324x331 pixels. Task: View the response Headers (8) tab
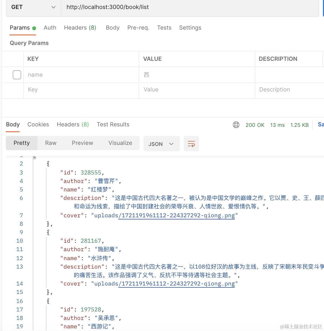(73, 125)
